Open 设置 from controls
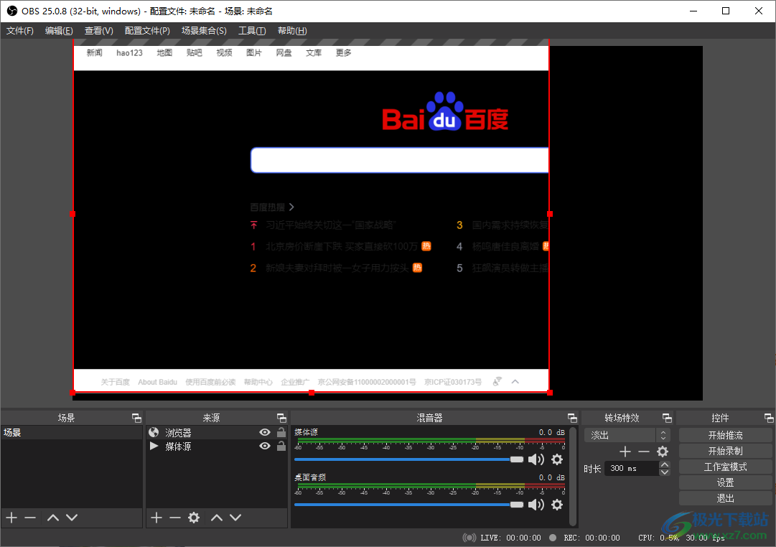Viewport: 776px width, 547px height. 725,482
